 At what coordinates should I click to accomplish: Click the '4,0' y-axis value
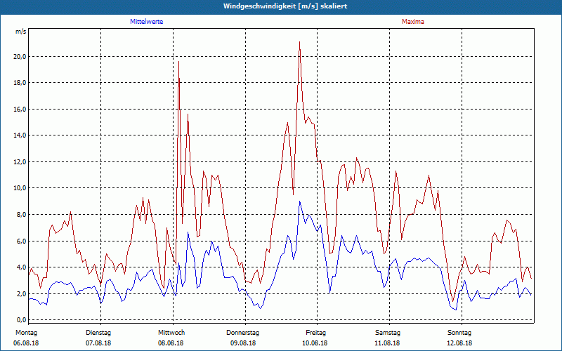click(21, 267)
